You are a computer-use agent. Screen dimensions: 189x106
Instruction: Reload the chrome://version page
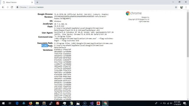click(x=12, y=7)
